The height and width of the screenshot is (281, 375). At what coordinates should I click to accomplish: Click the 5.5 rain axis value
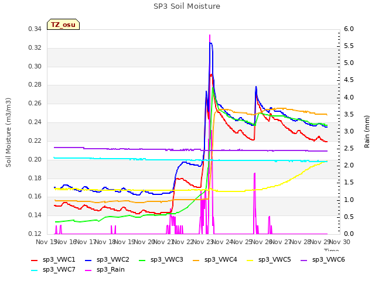pyautogui.click(x=349, y=46)
